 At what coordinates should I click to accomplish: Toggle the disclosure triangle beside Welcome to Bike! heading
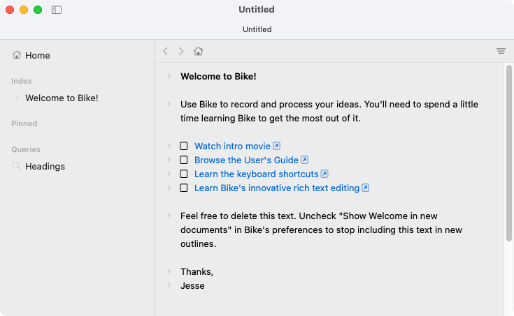pyautogui.click(x=169, y=76)
